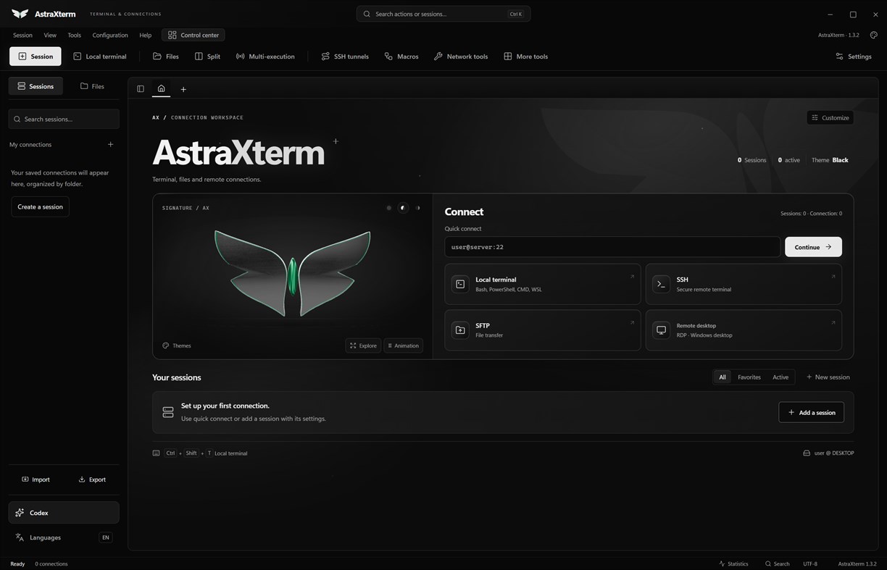Switch to Files sidebar tab

click(x=92, y=86)
